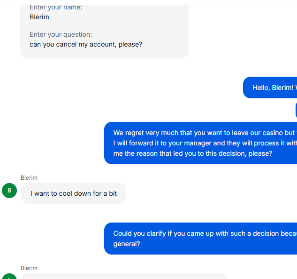
Task: Click the "Enter your question:" label
Action: tap(61, 34)
